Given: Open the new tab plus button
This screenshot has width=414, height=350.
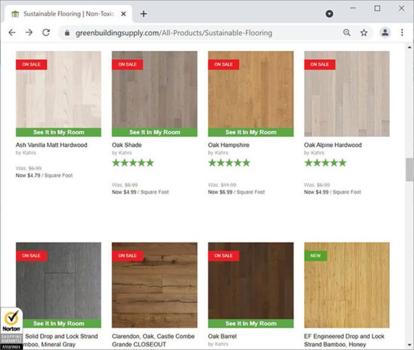Looking at the screenshot, I should coord(144,14).
